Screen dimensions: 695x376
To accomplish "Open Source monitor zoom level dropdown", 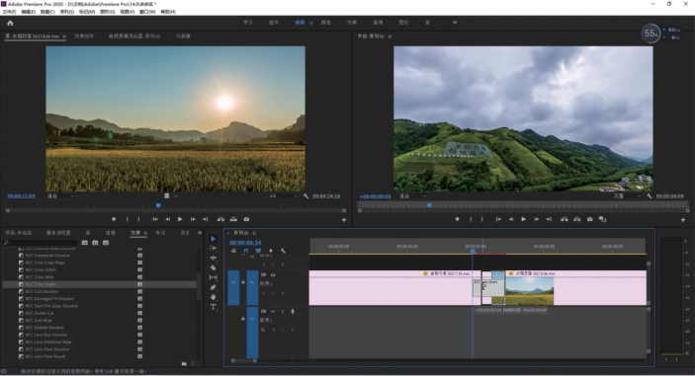I will (x=60, y=196).
